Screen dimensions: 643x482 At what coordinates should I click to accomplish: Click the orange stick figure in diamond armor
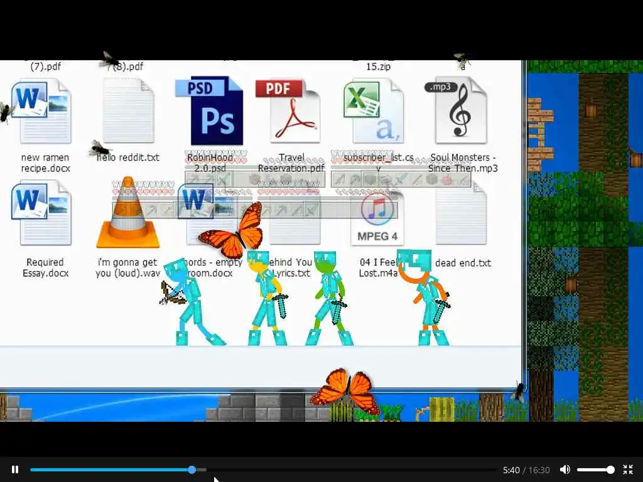click(x=424, y=297)
